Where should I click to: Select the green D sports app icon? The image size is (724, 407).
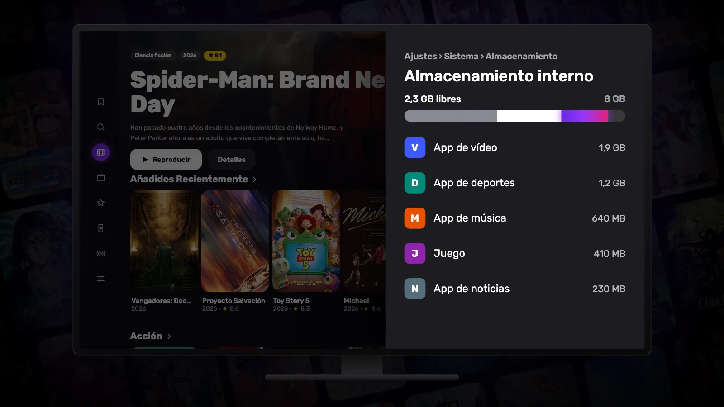point(415,183)
